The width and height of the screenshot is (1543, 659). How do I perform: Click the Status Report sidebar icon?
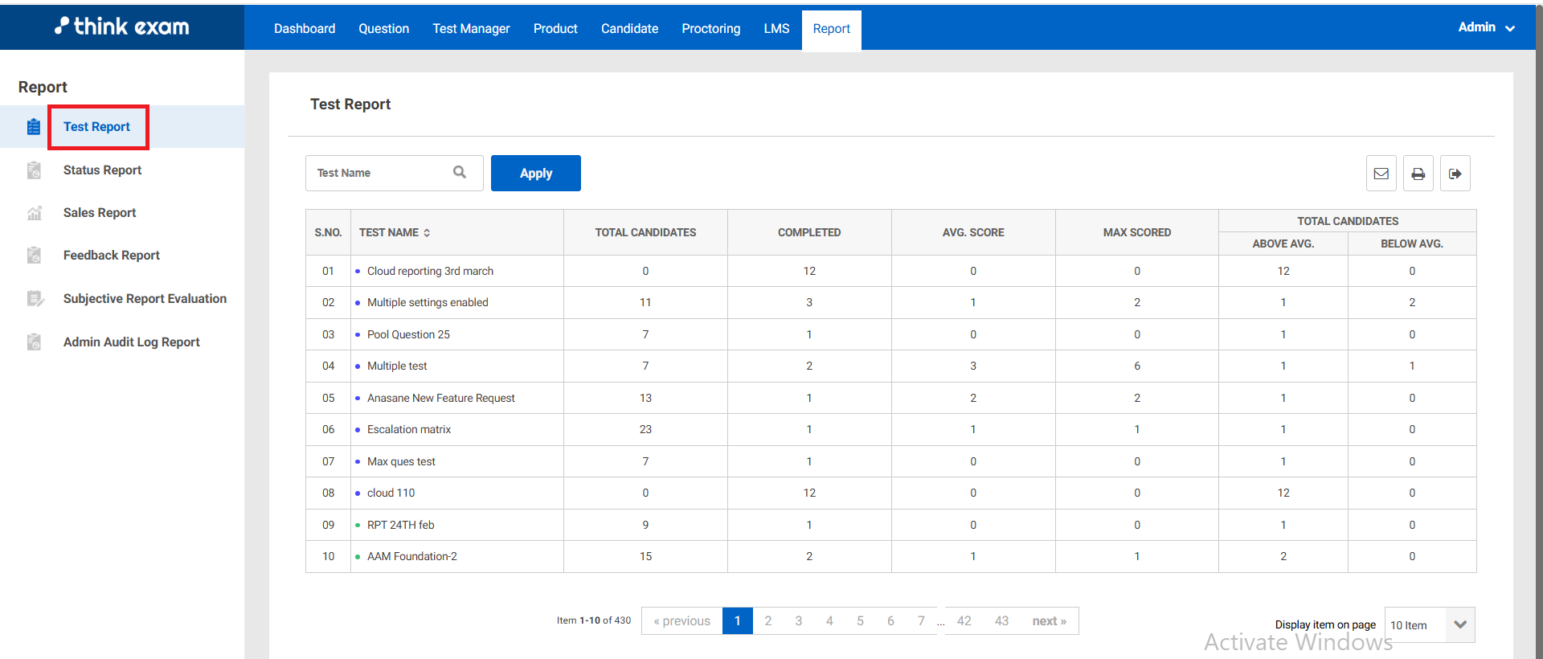(x=34, y=170)
